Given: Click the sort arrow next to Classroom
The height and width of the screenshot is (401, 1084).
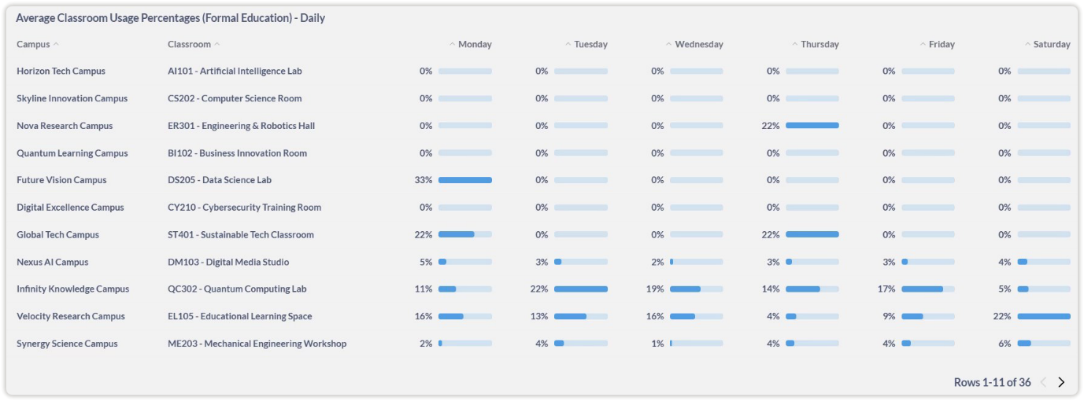Looking at the screenshot, I should coord(217,45).
